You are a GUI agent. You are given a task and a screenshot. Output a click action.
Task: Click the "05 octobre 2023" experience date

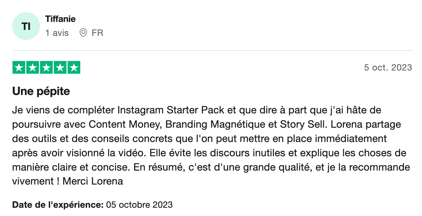[140, 205]
